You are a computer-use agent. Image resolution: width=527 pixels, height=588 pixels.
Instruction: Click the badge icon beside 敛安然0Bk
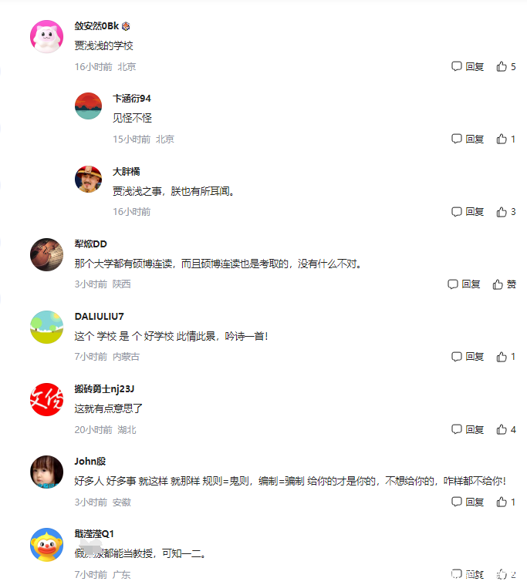126,26
